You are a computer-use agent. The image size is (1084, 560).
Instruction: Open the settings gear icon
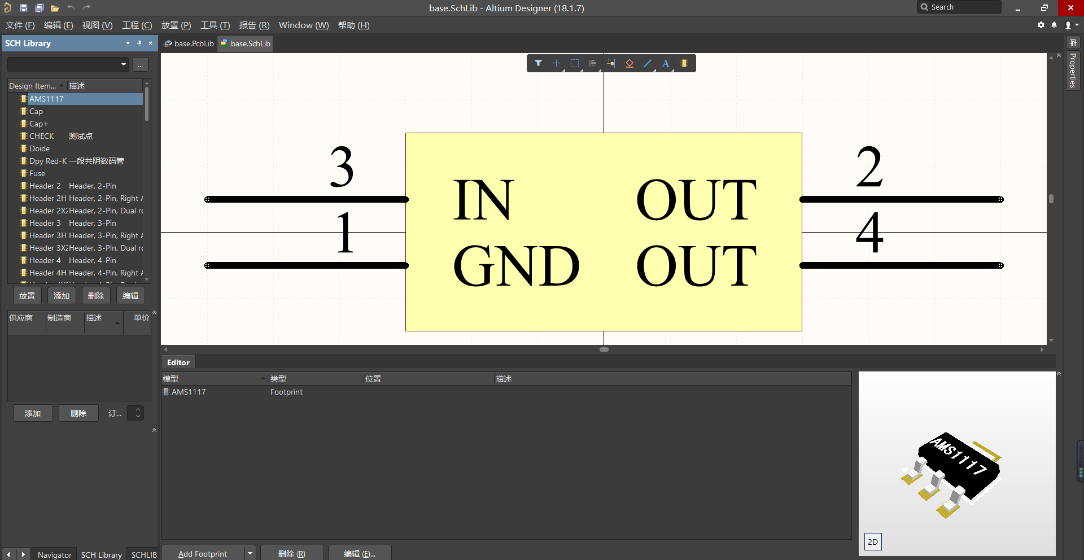click(1041, 25)
